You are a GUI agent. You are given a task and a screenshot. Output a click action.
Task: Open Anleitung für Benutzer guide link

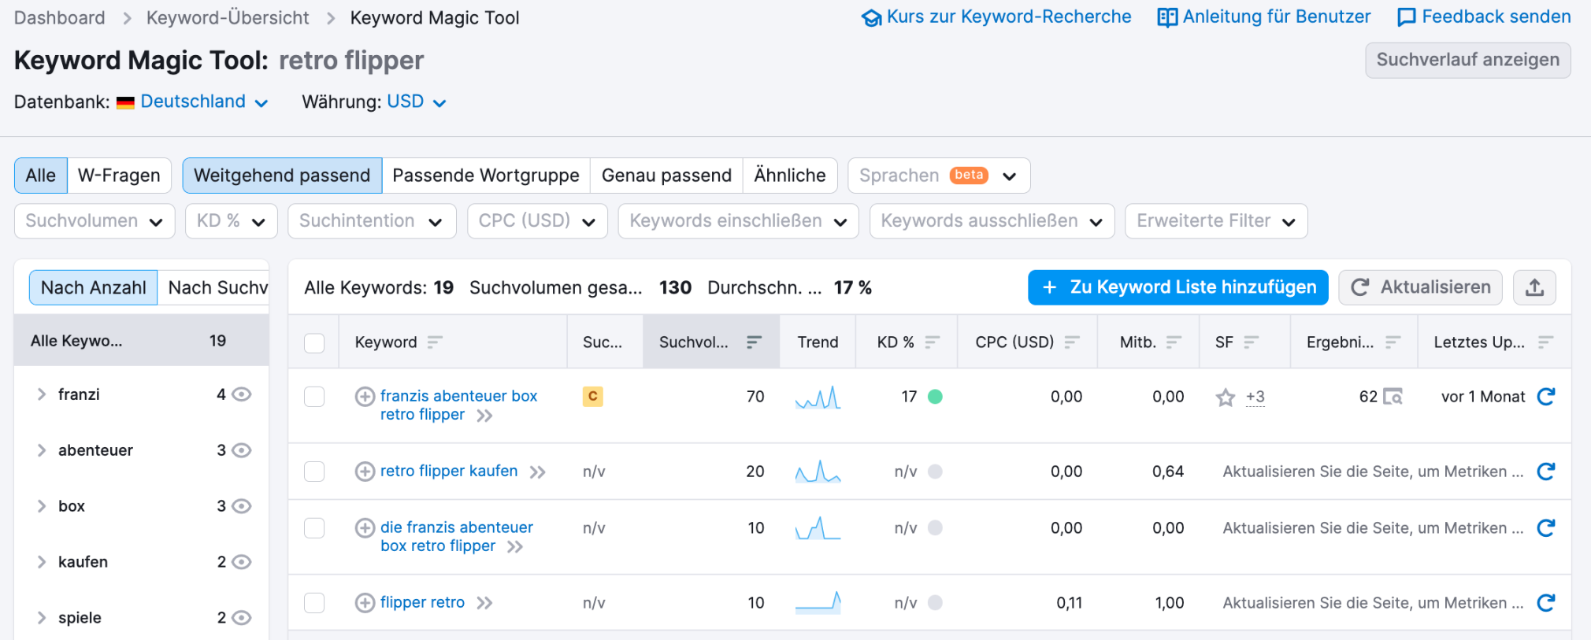pos(1264,17)
